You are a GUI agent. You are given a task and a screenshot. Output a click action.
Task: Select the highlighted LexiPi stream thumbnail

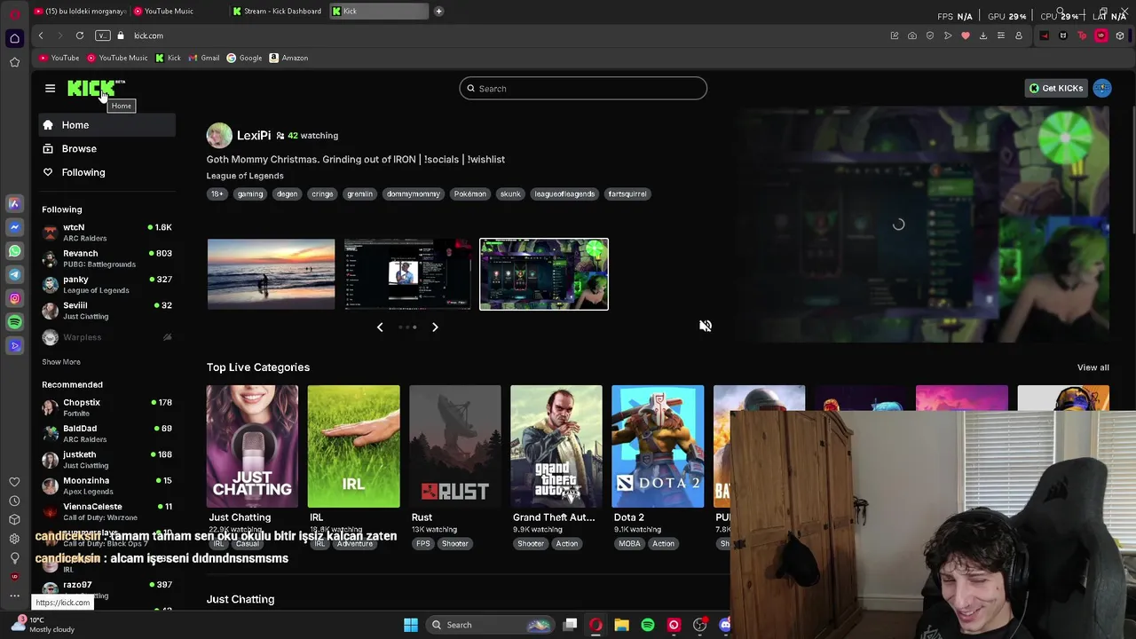544,274
